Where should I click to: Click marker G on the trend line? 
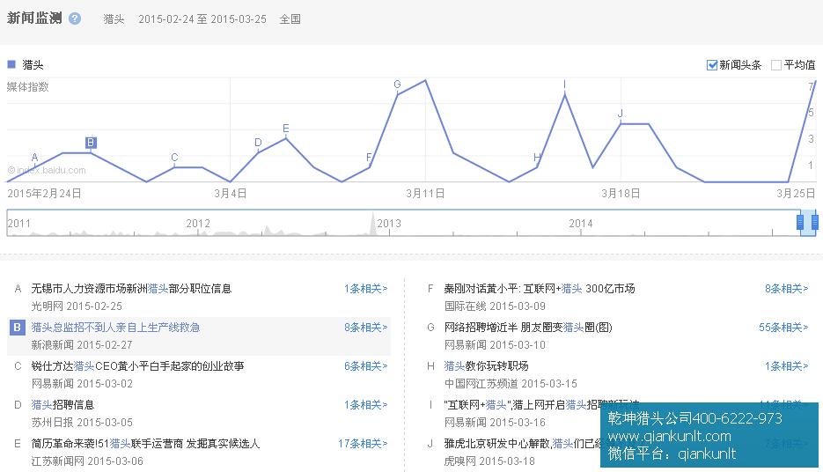397,85
